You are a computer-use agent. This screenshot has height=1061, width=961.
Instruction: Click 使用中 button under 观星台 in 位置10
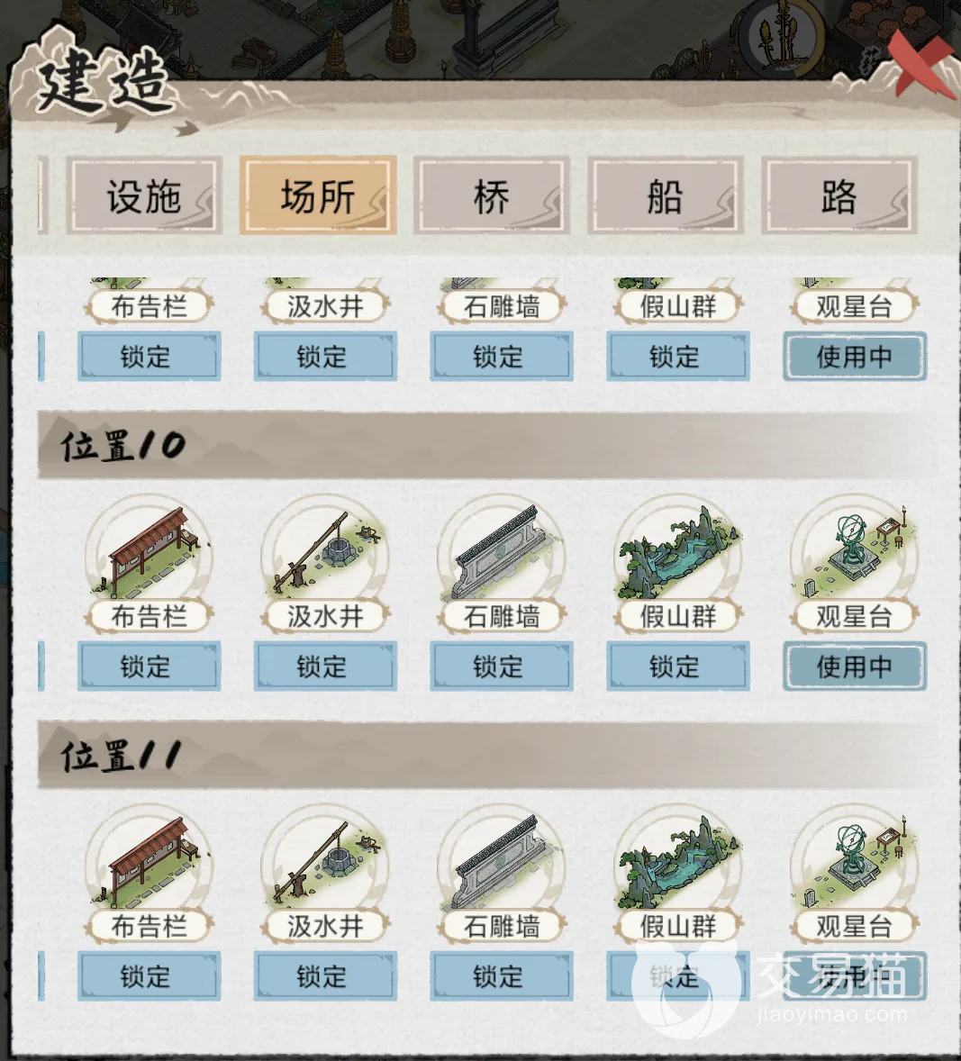[x=855, y=667]
